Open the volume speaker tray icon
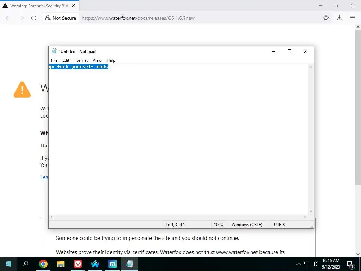Image resolution: width=361 pixels, height=271 pixels. (315, 264)
